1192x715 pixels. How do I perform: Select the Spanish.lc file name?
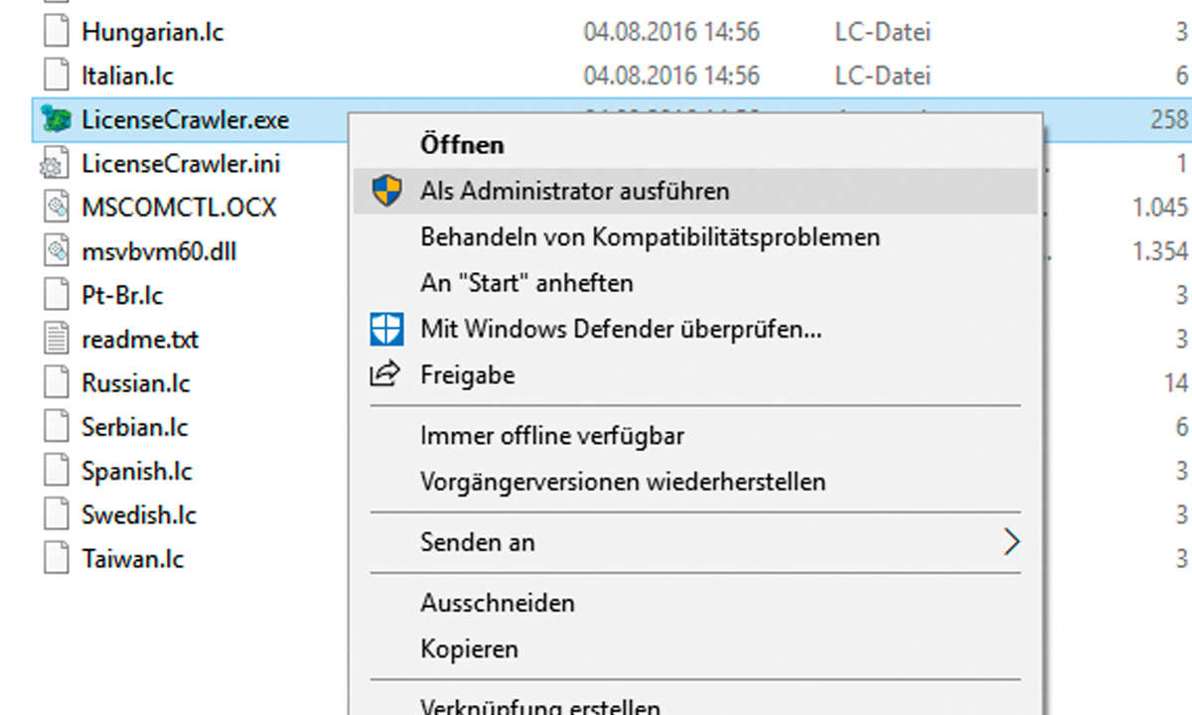pos(137,470)
